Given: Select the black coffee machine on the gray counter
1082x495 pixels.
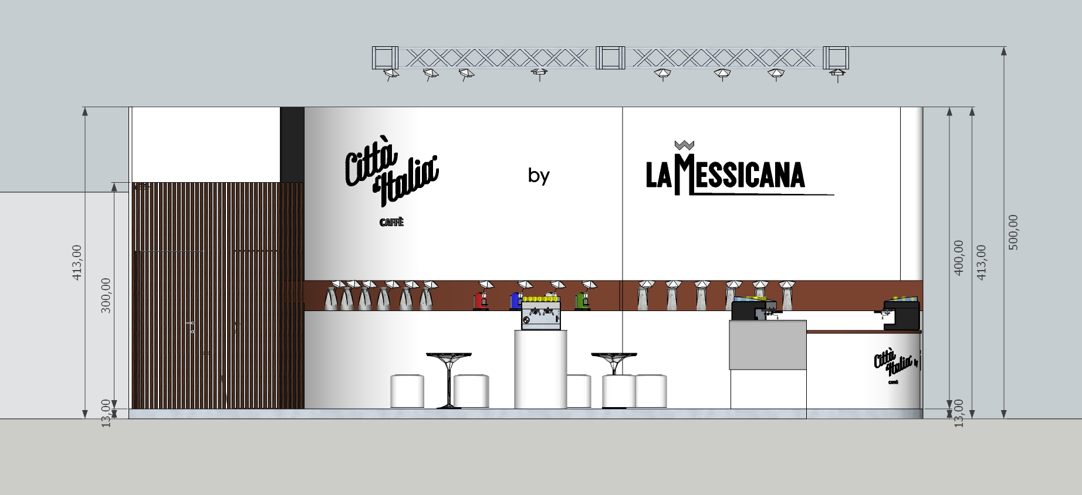Looking at the screenshot, I should 754,309.
